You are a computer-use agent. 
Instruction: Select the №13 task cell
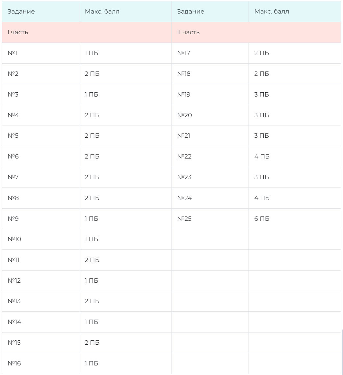point(14,301)
